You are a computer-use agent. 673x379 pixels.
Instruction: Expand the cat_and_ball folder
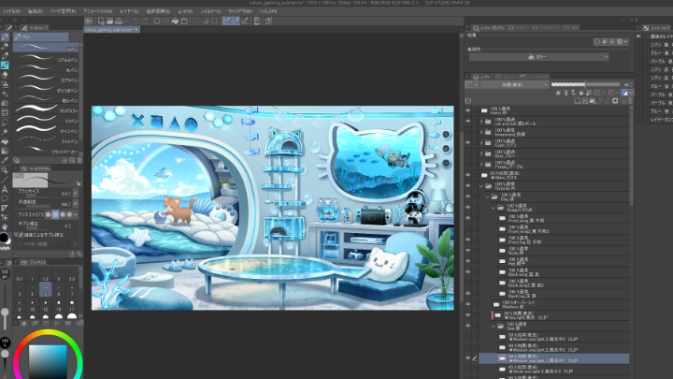(x=481, y=122)
